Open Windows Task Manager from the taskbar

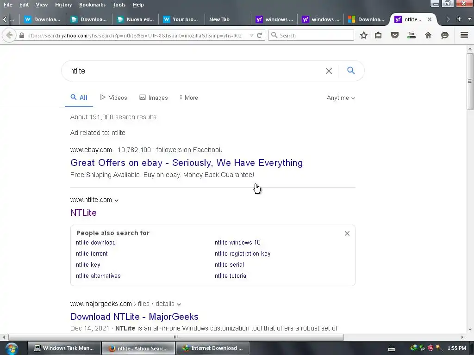pos(64,348)
